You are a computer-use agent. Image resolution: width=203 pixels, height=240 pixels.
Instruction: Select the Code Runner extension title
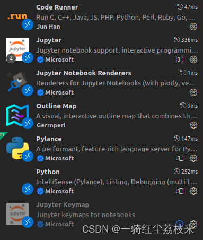tap(57, 7)
